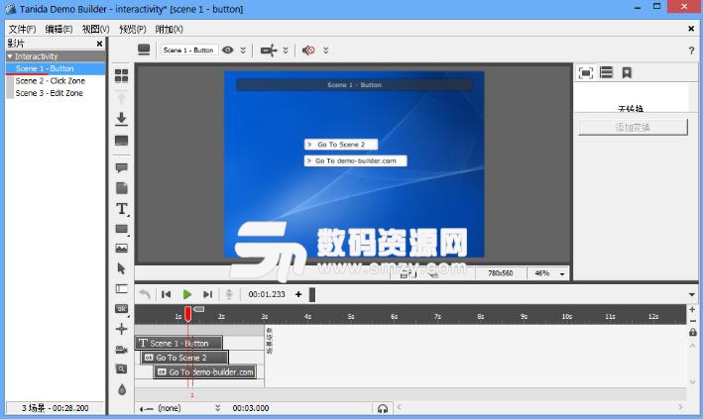The width and height of the screenshot is (703, 419).
Task: Select the magnifier zoom tool
Action: click(x=122, y=368)
